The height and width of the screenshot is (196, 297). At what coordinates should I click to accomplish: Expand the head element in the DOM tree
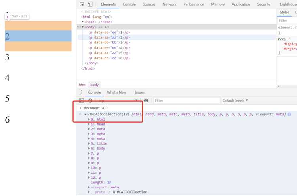click(x=82, y=22)
